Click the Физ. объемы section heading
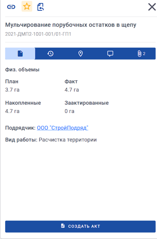Screen dimensions: 157x239 coord(22,70)
